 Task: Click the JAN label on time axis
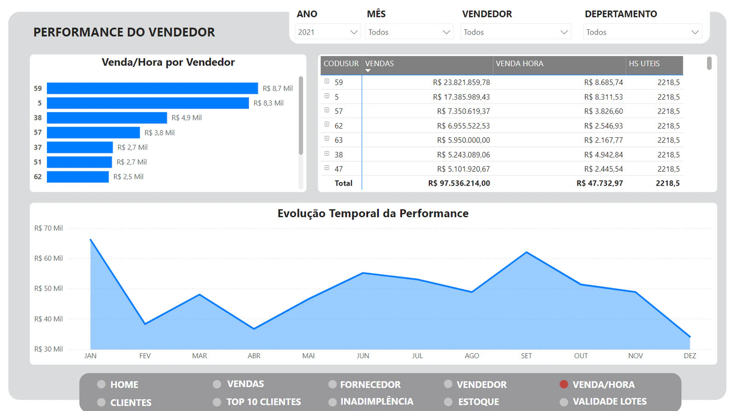click(91, 356)
